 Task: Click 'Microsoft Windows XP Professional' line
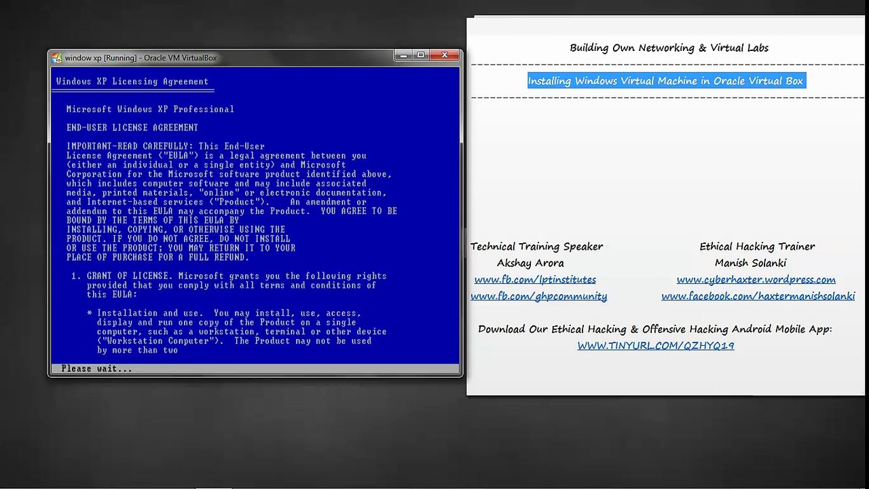point(150,109)
